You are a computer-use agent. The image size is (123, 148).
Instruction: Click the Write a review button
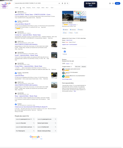pyautogui.click(x=78, y=67)
